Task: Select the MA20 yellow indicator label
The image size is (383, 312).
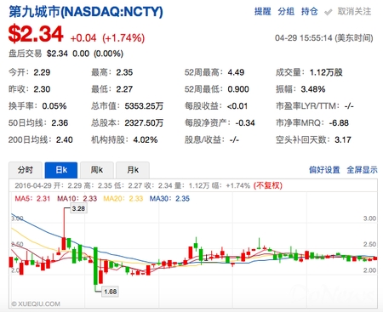Action: [x=123, y=199]
